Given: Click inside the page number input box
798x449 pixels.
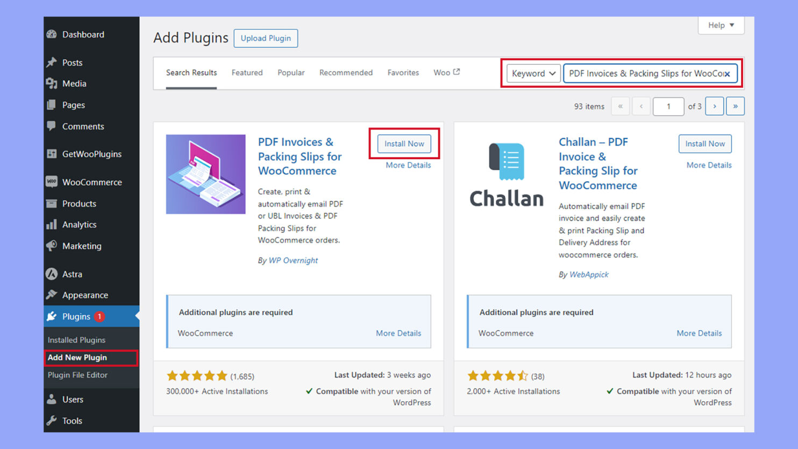Looking at the screenshot, I should pyautogui.click(x=668, y=106).
